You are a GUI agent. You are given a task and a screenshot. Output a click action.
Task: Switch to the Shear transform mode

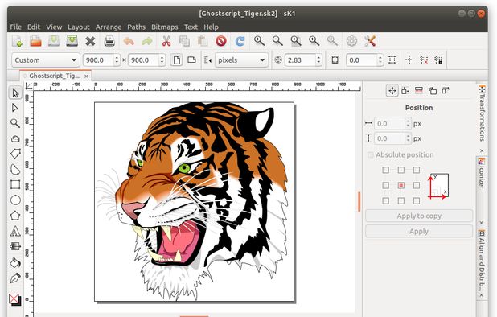(446, 91)
